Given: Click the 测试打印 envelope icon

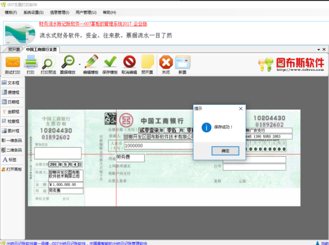Looking at the screenshot, I should pyautogui.click(x=13, y=62).
